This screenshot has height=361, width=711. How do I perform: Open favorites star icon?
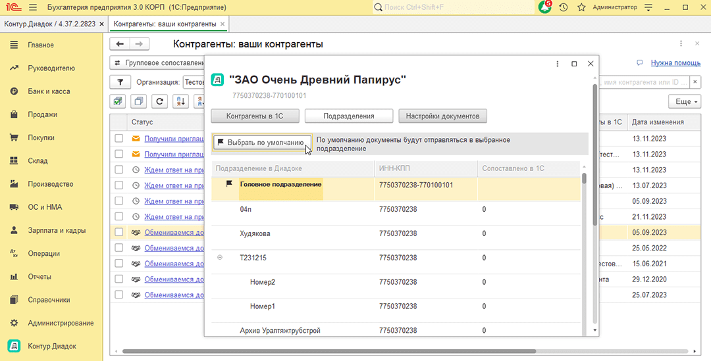coord(581,7)
